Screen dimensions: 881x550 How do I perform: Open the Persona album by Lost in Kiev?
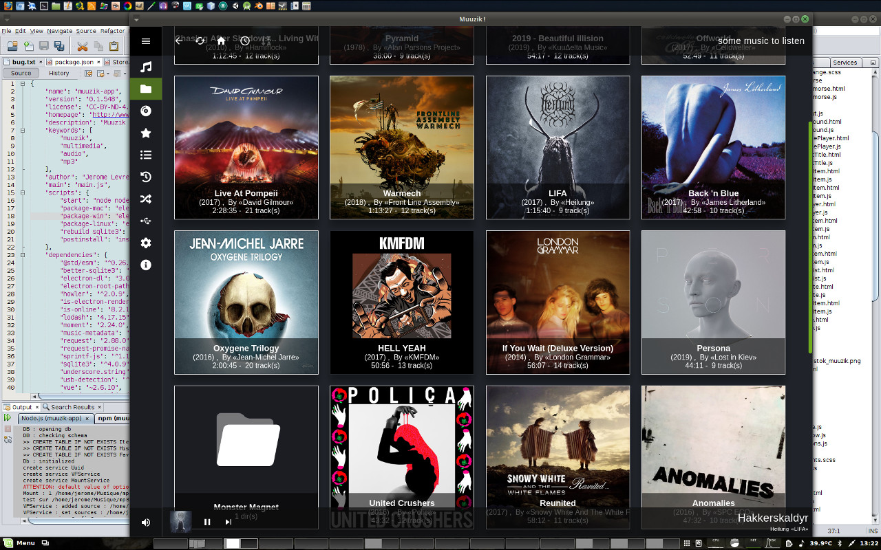tap(714, 302)
